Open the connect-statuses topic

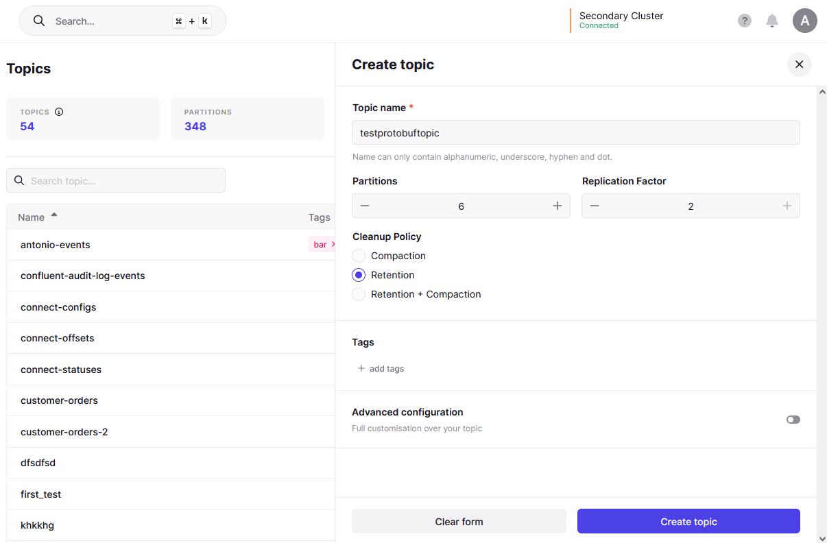[61, 370]
